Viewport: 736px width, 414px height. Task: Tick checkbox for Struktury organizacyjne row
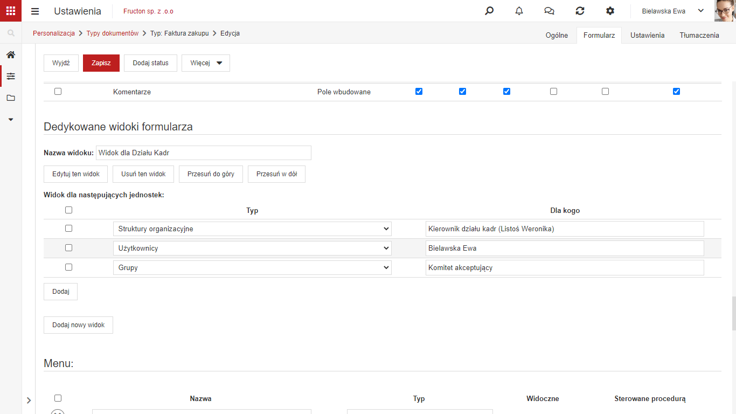pyautogui.click(x=68, y=229)
